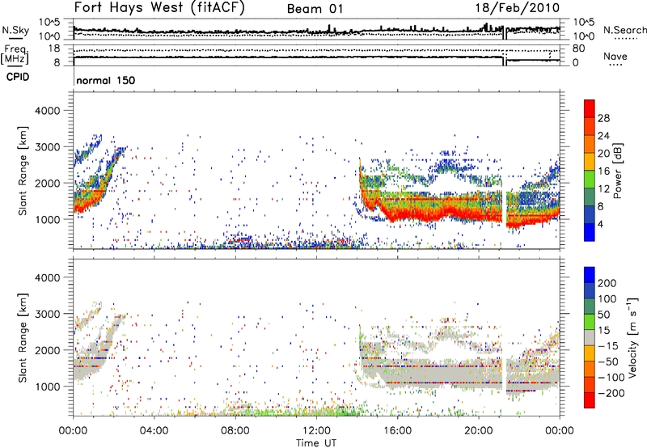Click the frequency line plot strip
The height and width of the screenshot is (448, 647).
[316, 55]
